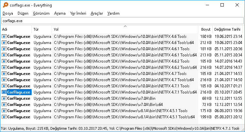
Task: Open the Dosya menu
Action: (8, 13)
